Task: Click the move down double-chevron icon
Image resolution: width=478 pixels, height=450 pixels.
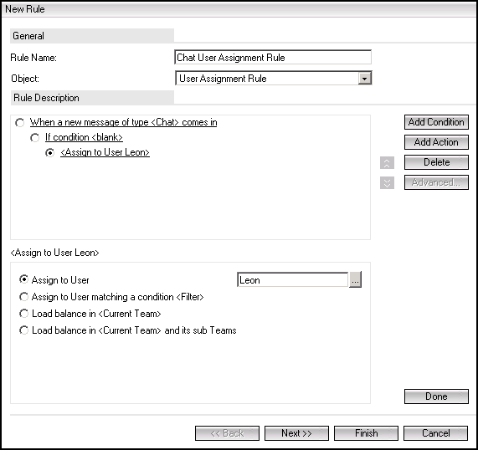Action: (387, 183)
